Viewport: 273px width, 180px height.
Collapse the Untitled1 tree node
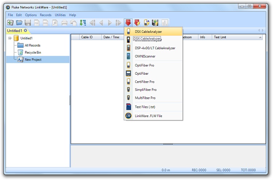pyautogui.click(x=10, y=38)
